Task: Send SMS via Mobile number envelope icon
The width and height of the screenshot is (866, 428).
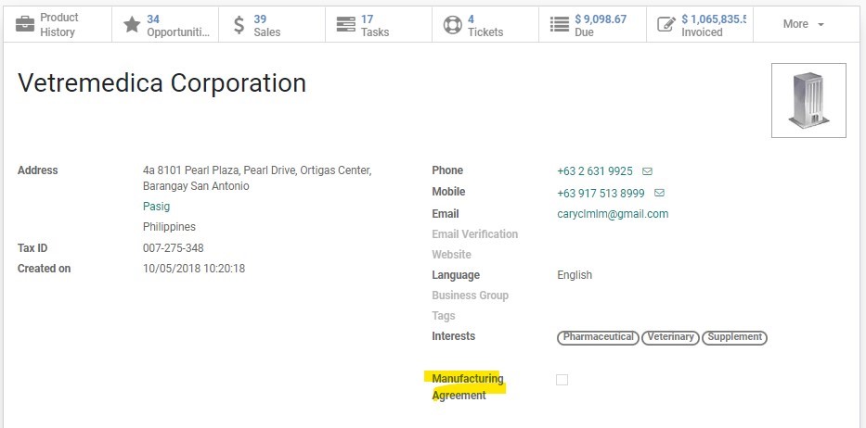Action: tap(659, 193)
